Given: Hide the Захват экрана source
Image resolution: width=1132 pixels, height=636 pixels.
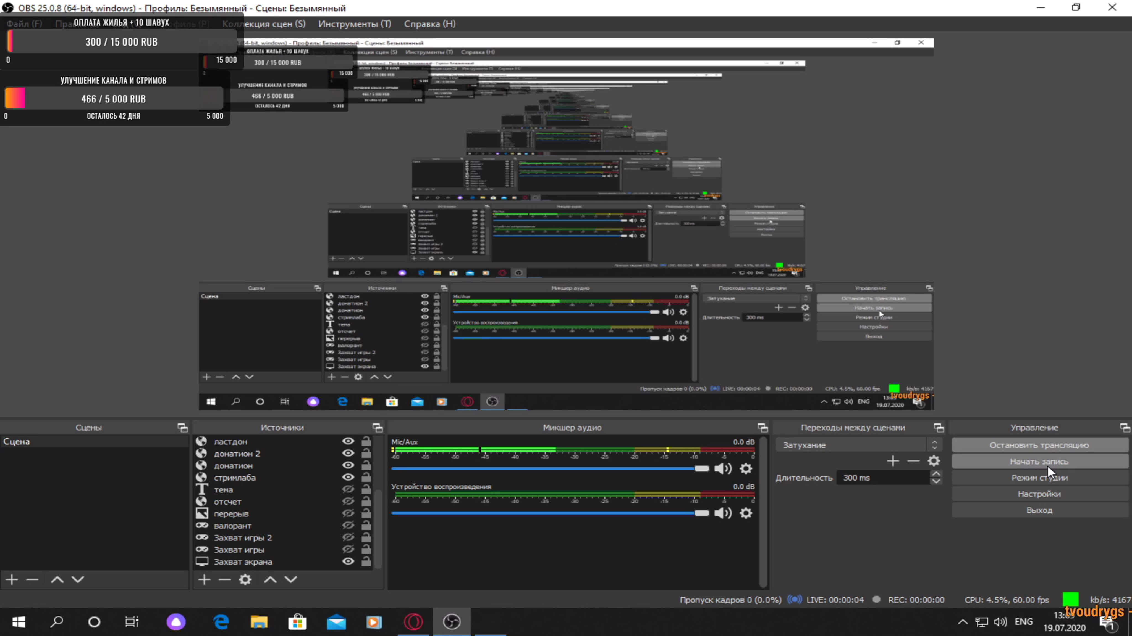Looking at the screenshot, I should 348,561.
